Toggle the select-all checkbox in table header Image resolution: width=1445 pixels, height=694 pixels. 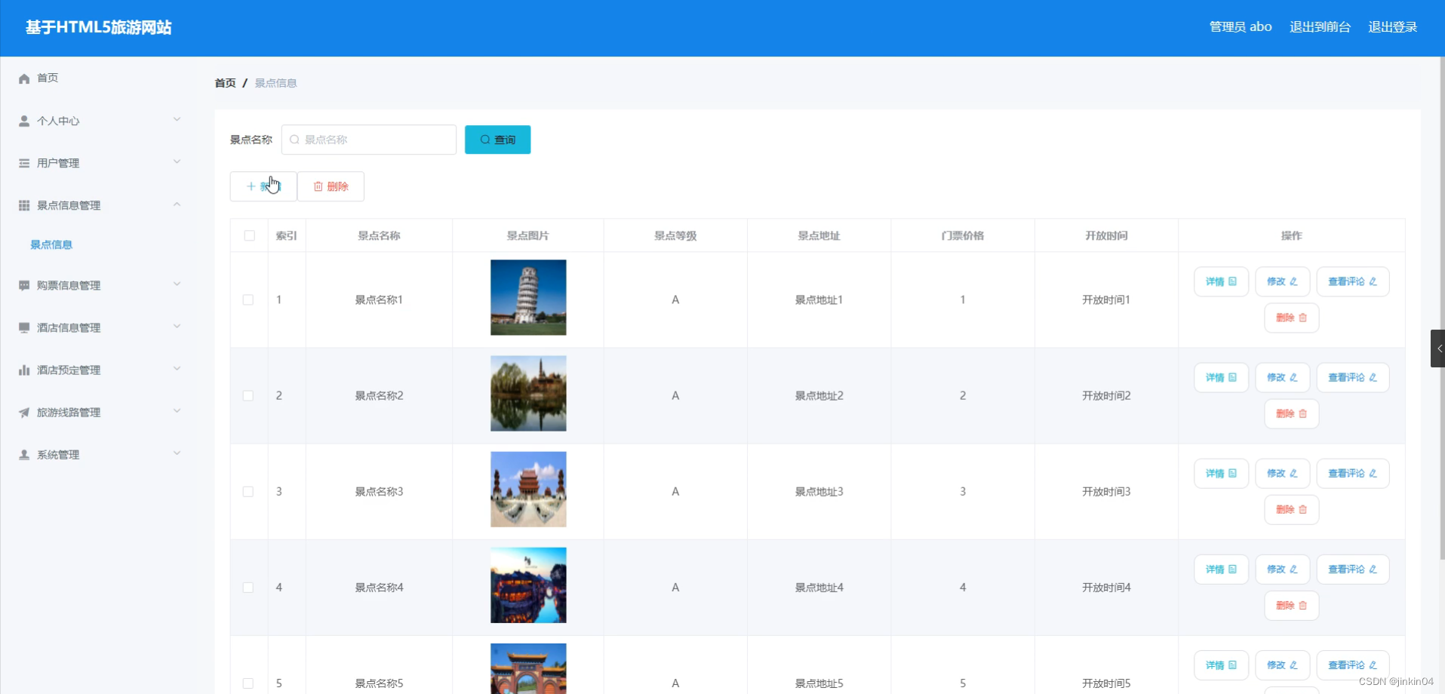pos(249,235)
